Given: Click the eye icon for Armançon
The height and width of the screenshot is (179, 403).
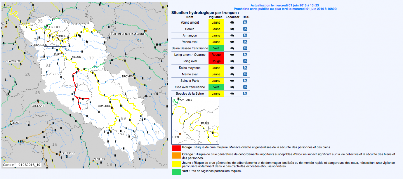Looking at the screenshot, I should pyautogui.click(x=232, y=35).
